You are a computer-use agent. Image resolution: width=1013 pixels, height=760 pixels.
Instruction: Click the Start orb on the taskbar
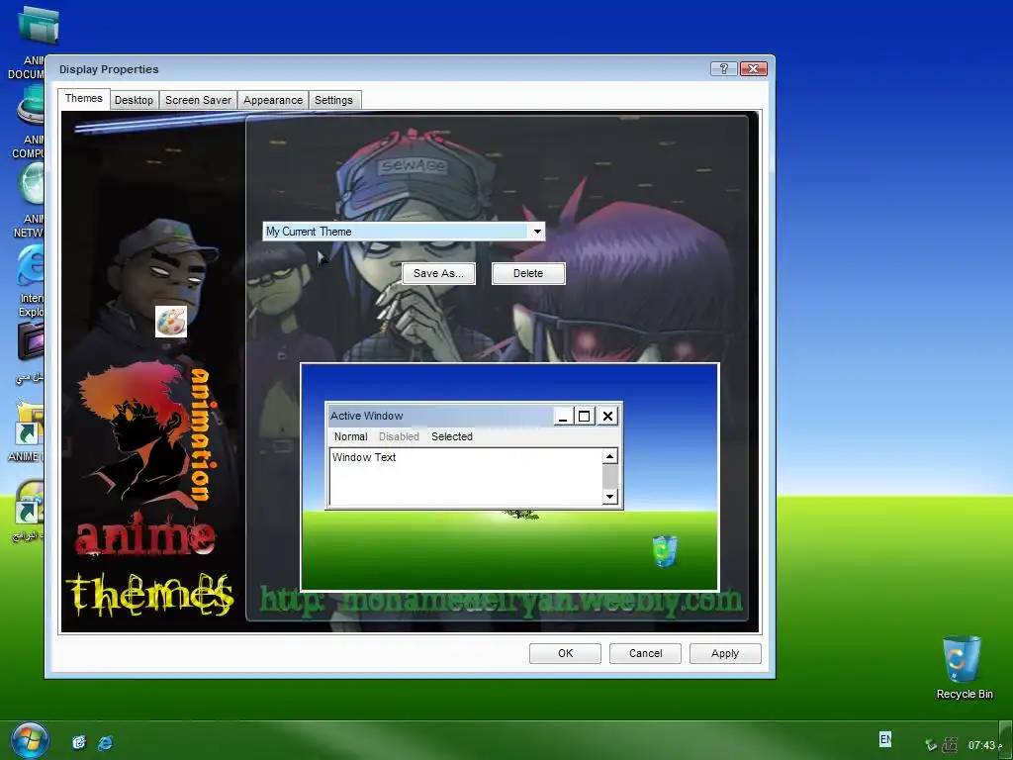29,740
